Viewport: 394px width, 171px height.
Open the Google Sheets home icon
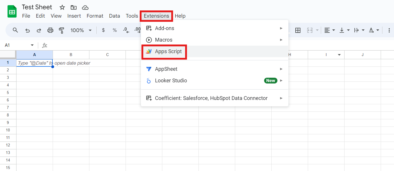tap(12, 12)
